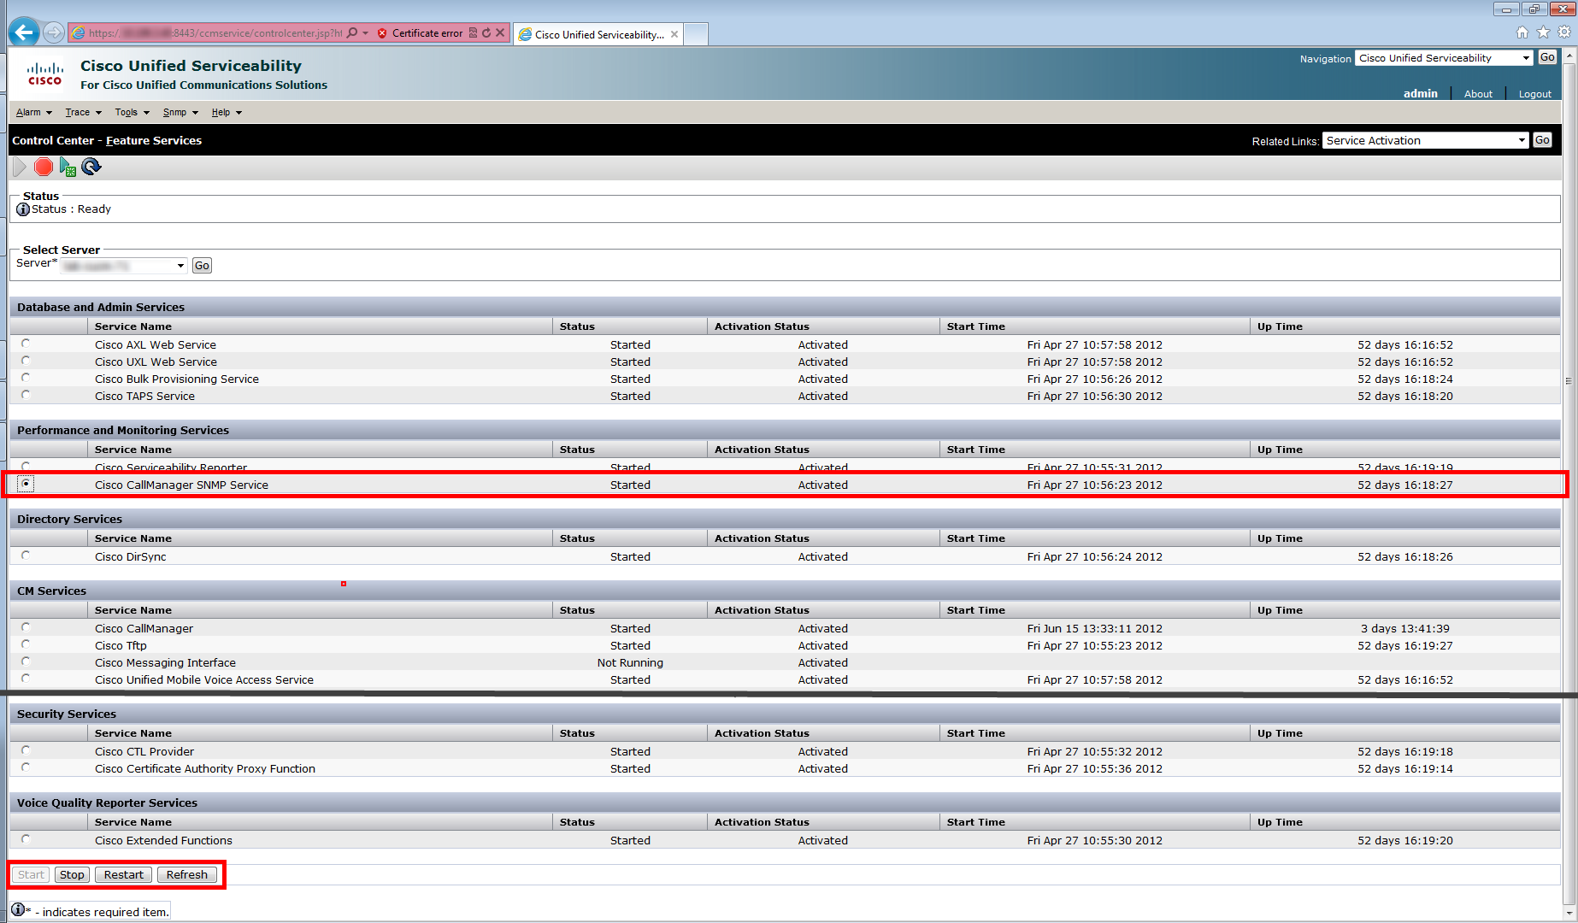The width and height of the screenshot is (1578, 923).
Task: Click the admin username in header
Action: [x=1421, y=93]
